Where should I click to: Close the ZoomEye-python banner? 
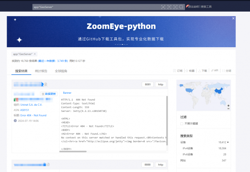234,19
